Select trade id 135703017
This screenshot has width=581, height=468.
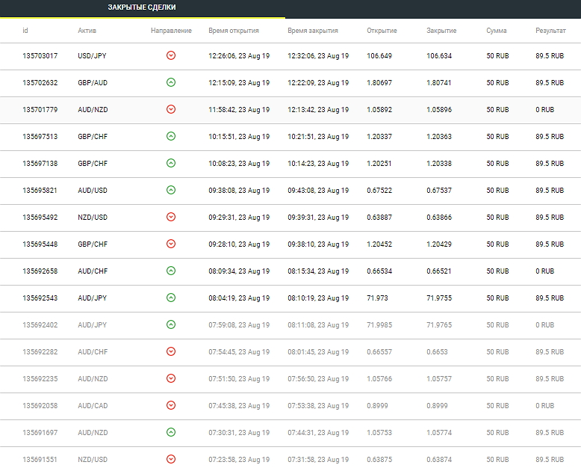pyautogui.click(x=40, y=56)
